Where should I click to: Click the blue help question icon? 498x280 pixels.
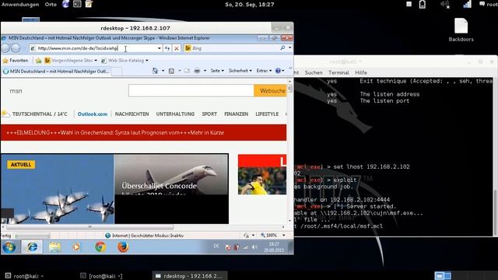tap(278, 71)
